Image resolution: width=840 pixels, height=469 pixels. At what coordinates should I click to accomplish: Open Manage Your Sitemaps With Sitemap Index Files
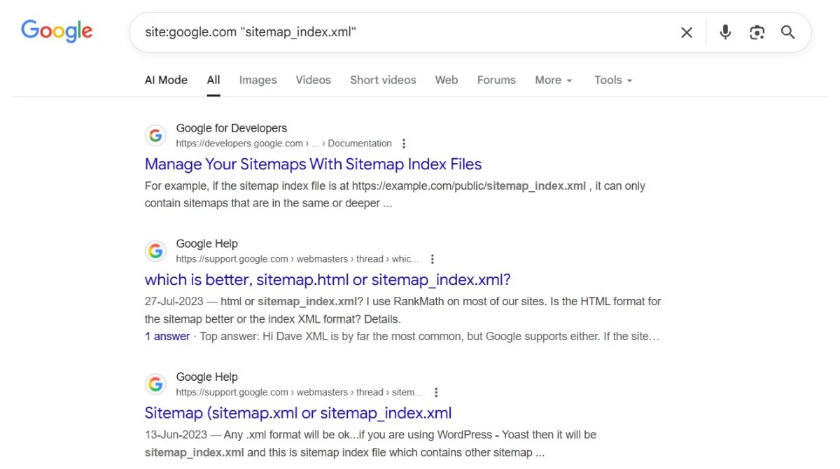(x=313, y=164)
